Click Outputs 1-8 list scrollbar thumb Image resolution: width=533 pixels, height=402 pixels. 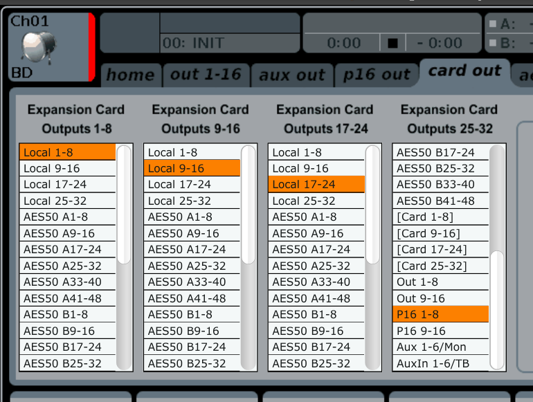(124, 205)
